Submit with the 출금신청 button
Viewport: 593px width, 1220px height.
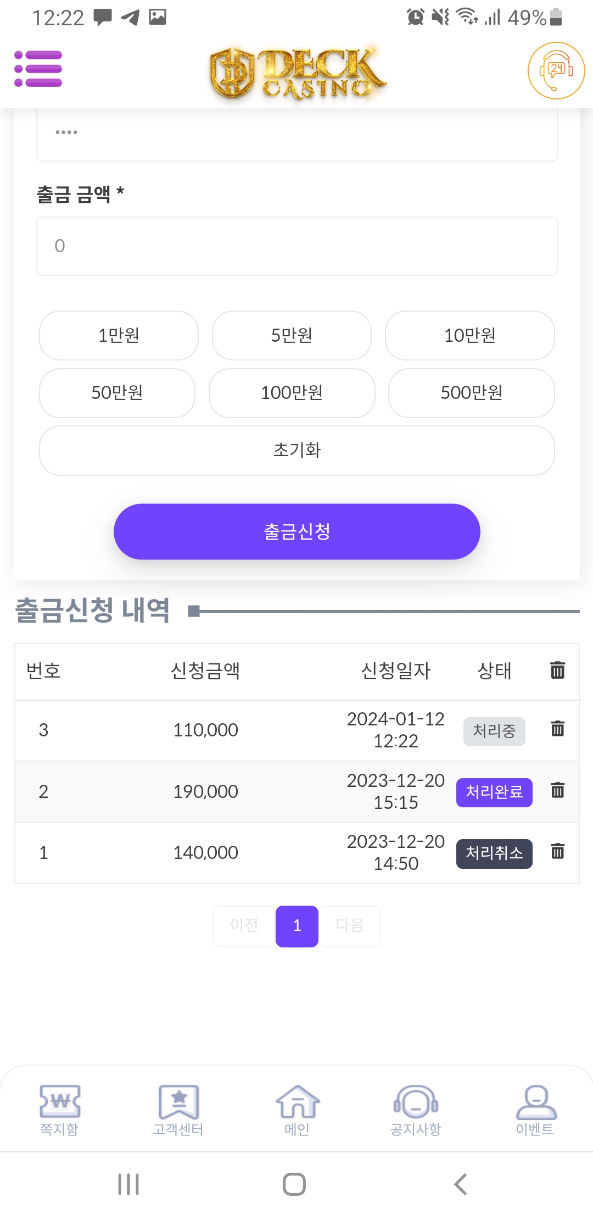(x=297, y=531)
